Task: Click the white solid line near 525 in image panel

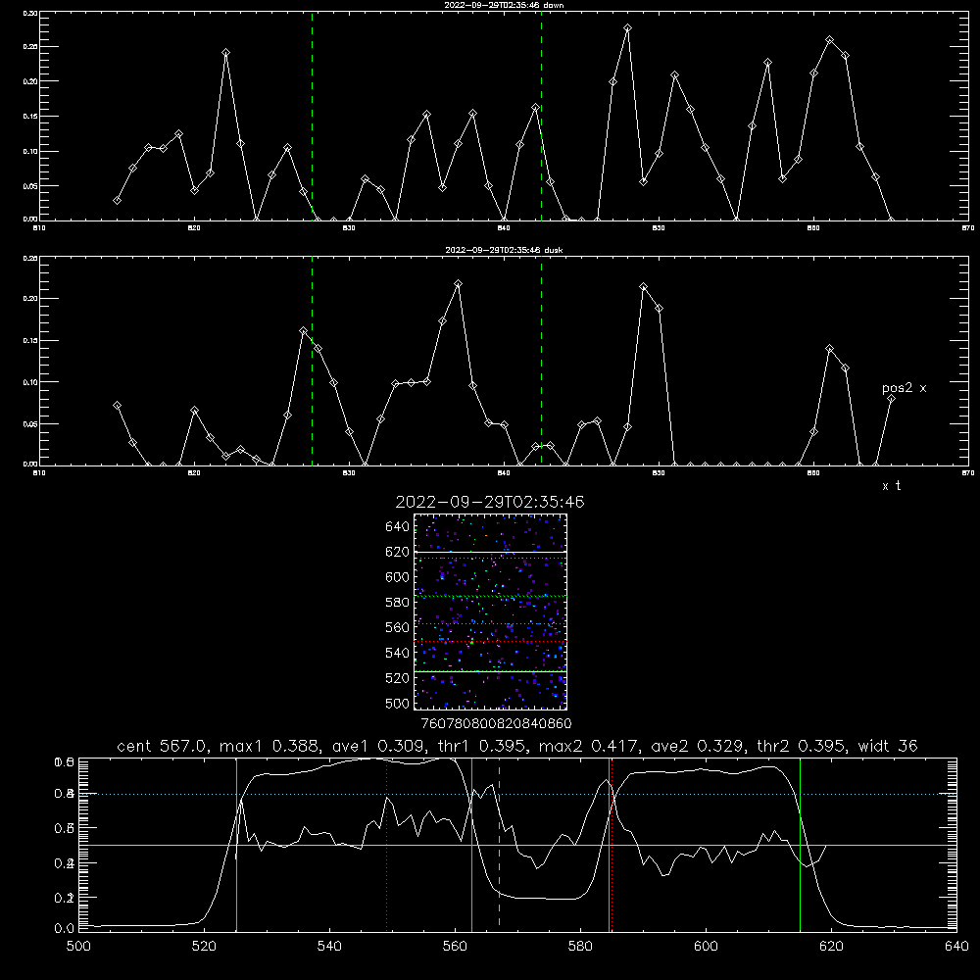Action: 490,671
